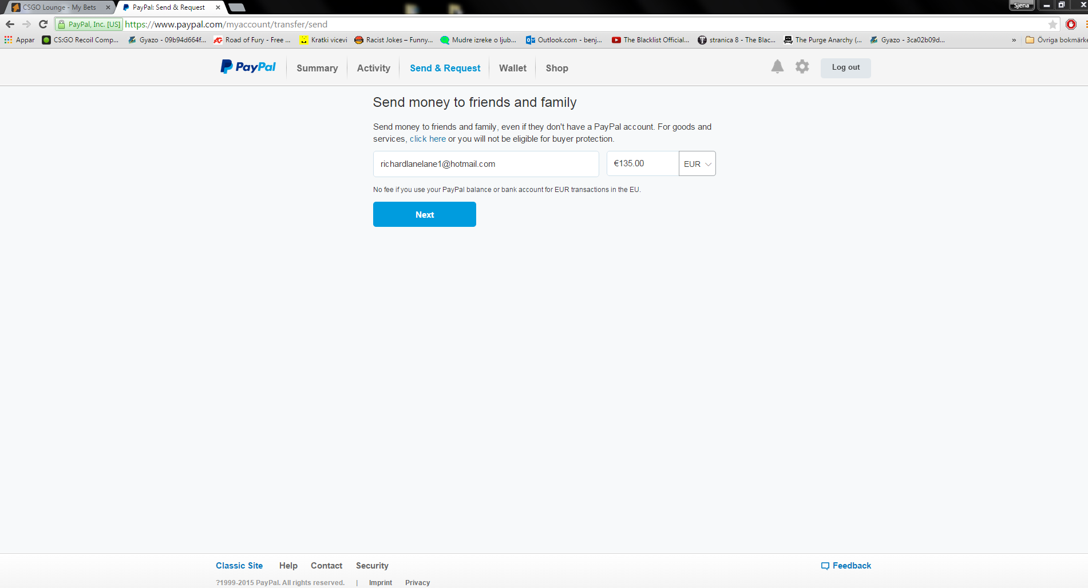
Task: Open the Classic Site link
Action: pos(239,566)
